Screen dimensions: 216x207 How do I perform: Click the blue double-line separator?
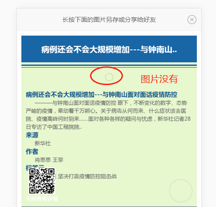click(x=109, y=66)
